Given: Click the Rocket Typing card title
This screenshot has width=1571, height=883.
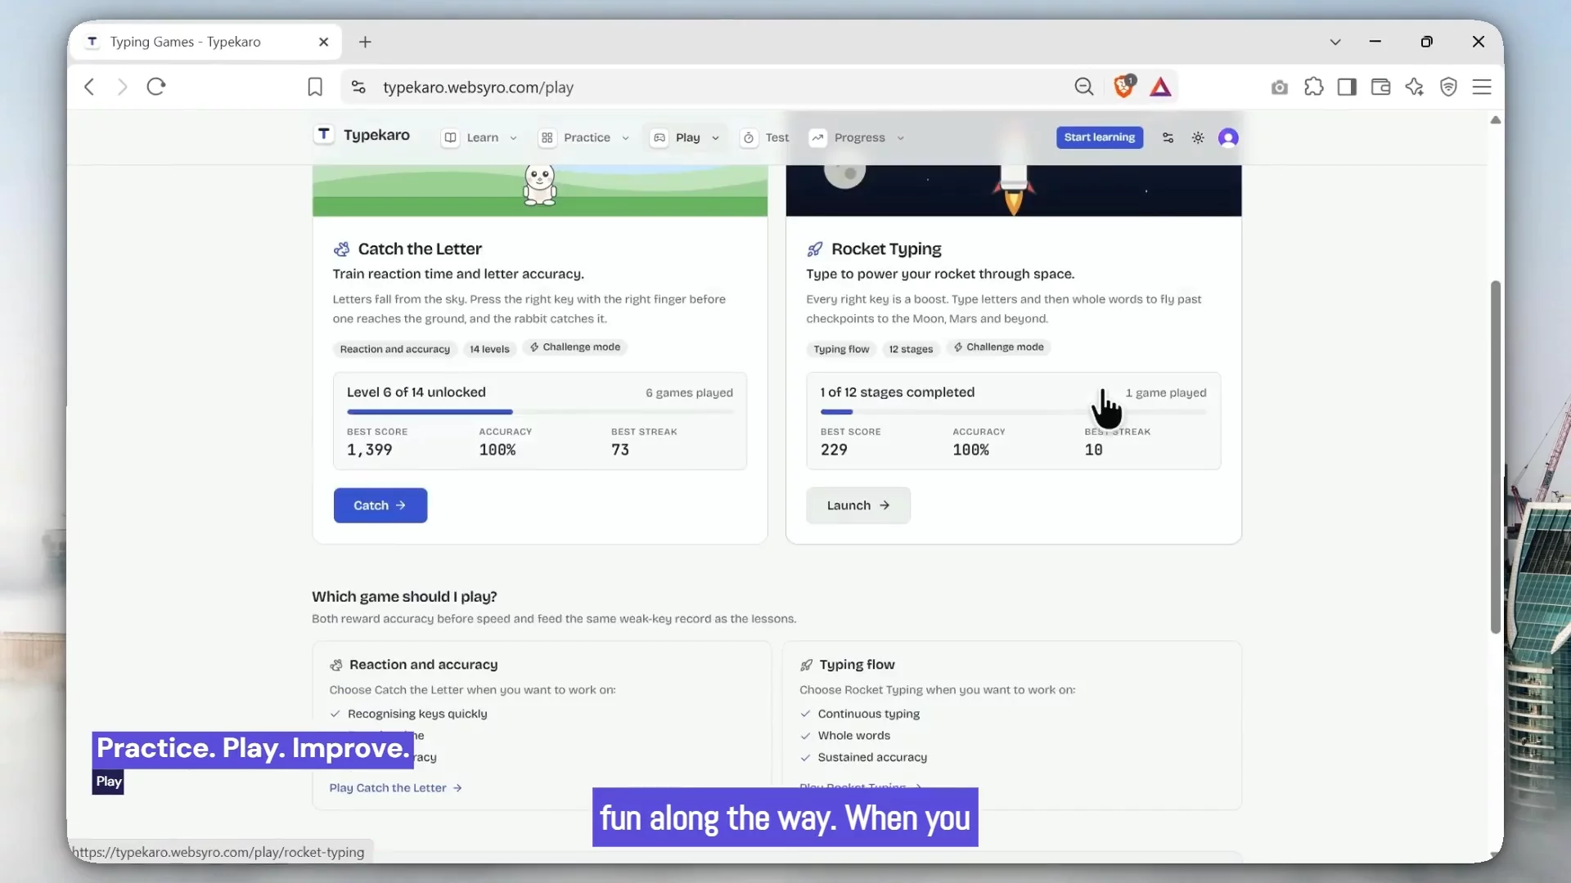Looking at the screenshot, I should 886,249.
